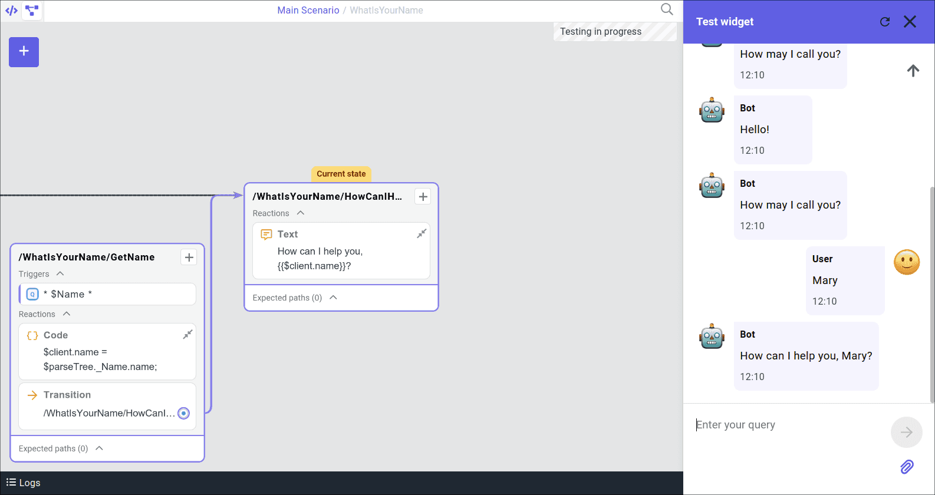Click the Test widget header title
This screenshot has width=935, height=495.
click(725, 22)
